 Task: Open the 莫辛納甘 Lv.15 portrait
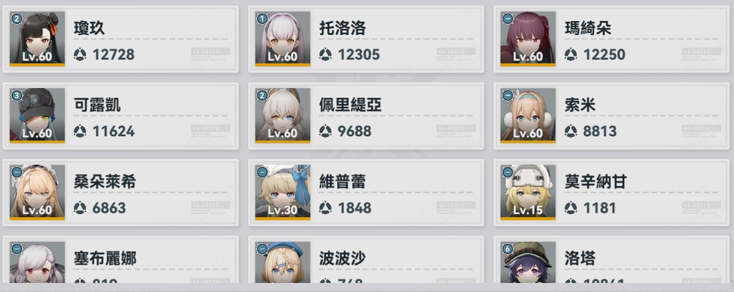coord(528,191)
